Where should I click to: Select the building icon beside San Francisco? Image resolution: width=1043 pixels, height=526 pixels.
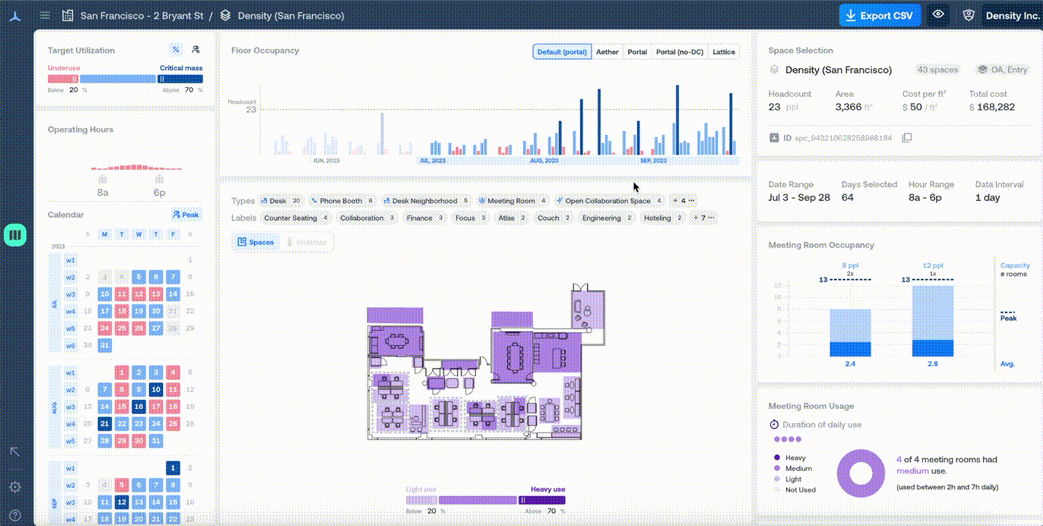pyautogui.click(x=68, y=15)
